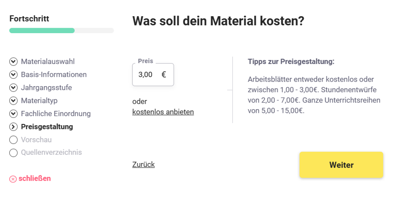Click the checkmark icon next to Materialtyp
This screenshot has height=199, width=411.
tap(13, 101)
